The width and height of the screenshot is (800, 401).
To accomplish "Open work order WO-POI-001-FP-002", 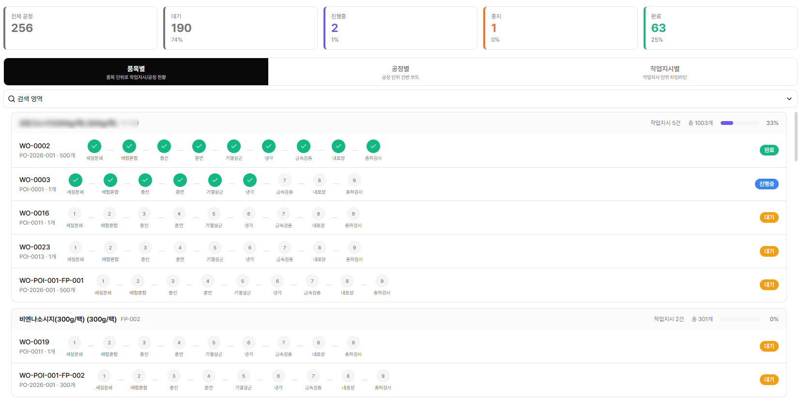I will 52,375.
